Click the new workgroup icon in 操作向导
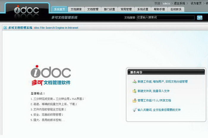 pos(134,81)
